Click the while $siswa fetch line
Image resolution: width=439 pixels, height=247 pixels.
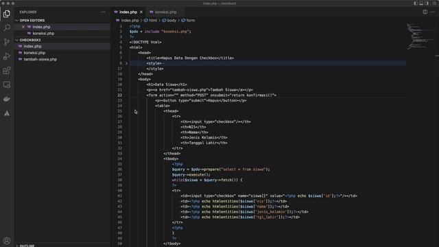point(207,180)
